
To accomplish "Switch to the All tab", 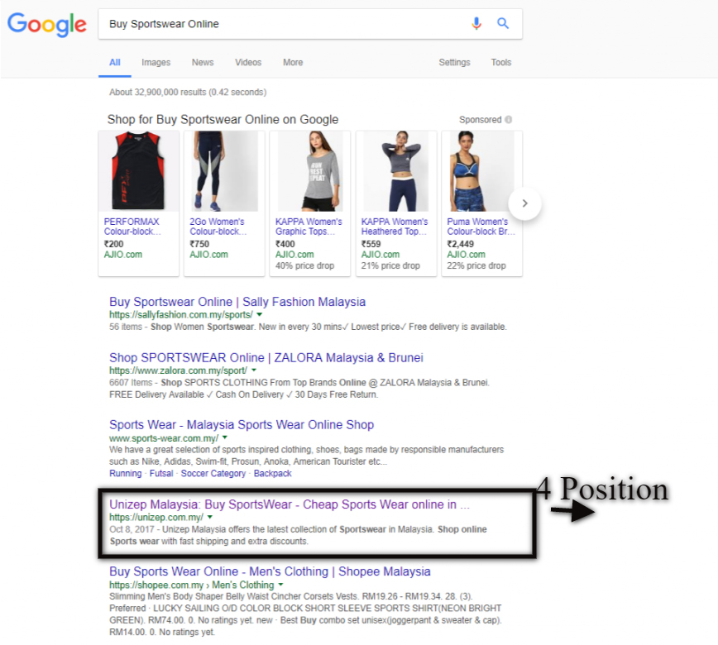I will 115,62.
